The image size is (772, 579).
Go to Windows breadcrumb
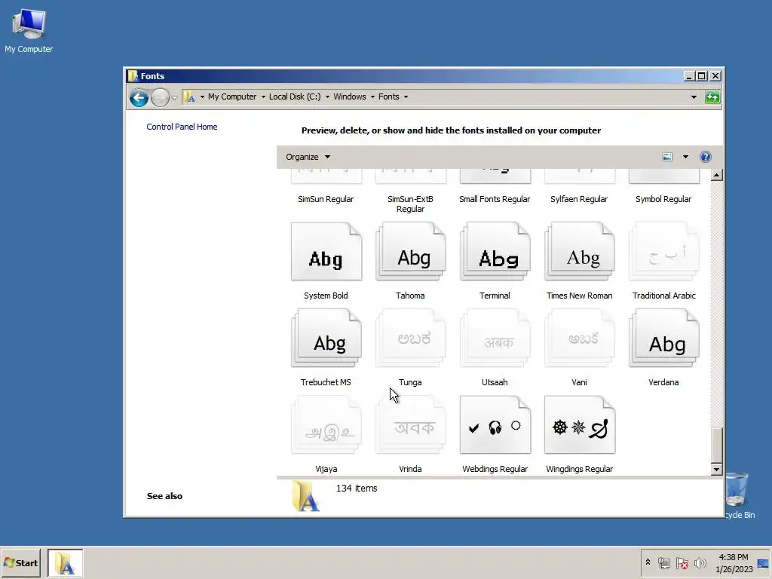pos(350,96)
